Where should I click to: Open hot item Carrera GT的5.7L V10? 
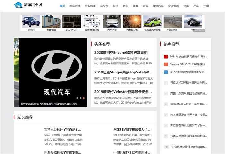188,64
